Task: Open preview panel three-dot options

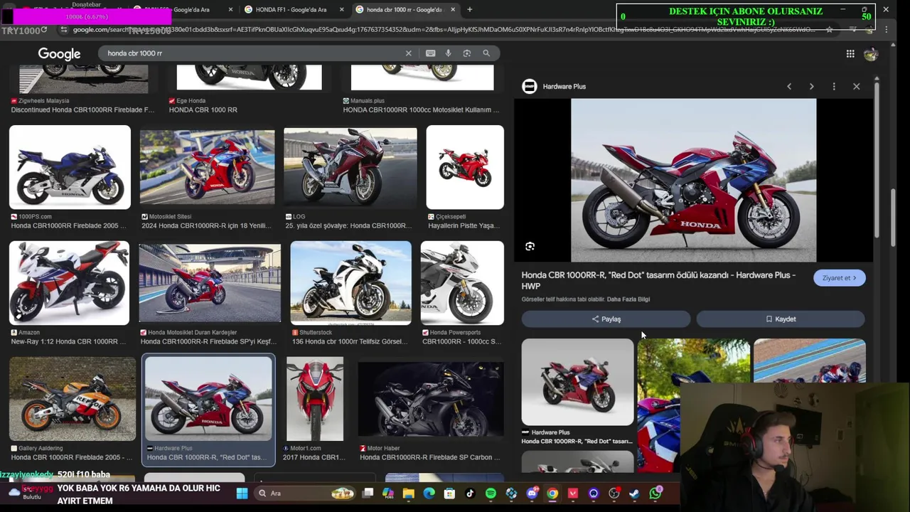Action: click(x=834, y=87)
